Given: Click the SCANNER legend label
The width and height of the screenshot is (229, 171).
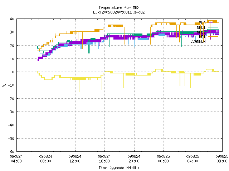Looking at the screenshot, I should click(198, 41).
